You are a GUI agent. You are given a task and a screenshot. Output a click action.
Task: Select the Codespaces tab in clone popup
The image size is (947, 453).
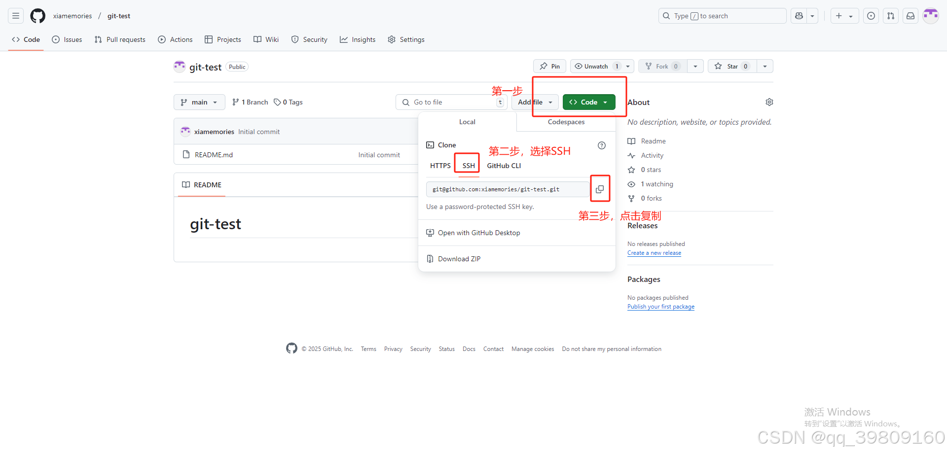(x=566, y=122)
